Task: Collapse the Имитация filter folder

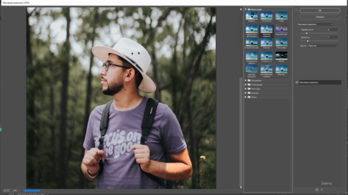Action: tap(246, 9)
